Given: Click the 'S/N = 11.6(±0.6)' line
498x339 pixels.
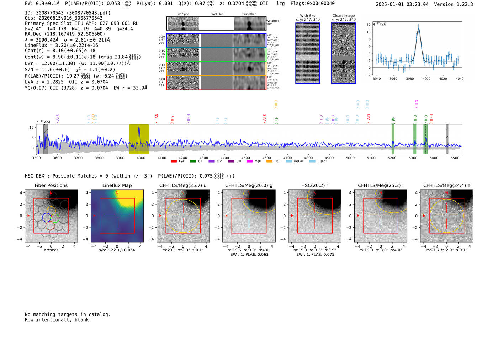Looking at the screenshot, I should point(70,70).
